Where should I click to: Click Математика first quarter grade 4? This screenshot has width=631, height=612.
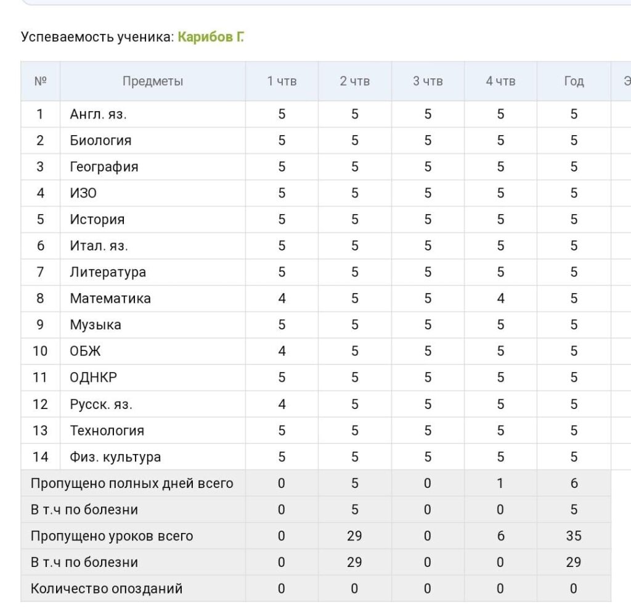pos(282,299)
